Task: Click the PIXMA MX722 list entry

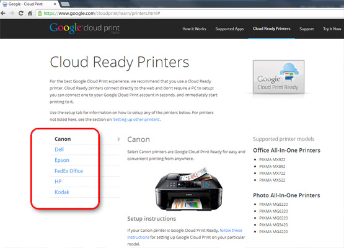Action: click(x=272, y=173)
